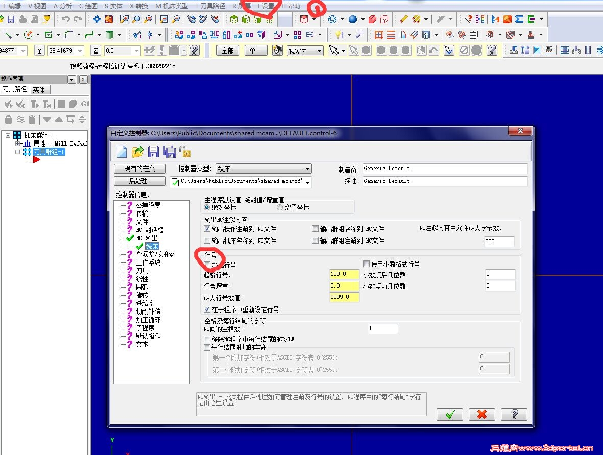Open the V 视图 menu

point(37,6)
